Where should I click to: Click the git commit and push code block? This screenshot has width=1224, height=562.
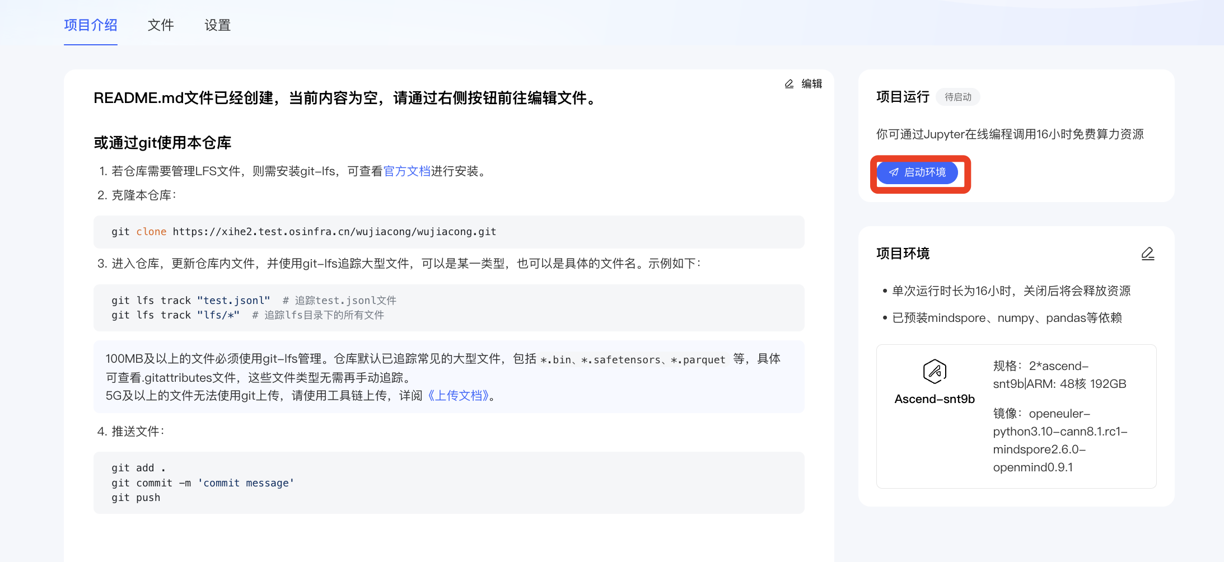point(449,483)
